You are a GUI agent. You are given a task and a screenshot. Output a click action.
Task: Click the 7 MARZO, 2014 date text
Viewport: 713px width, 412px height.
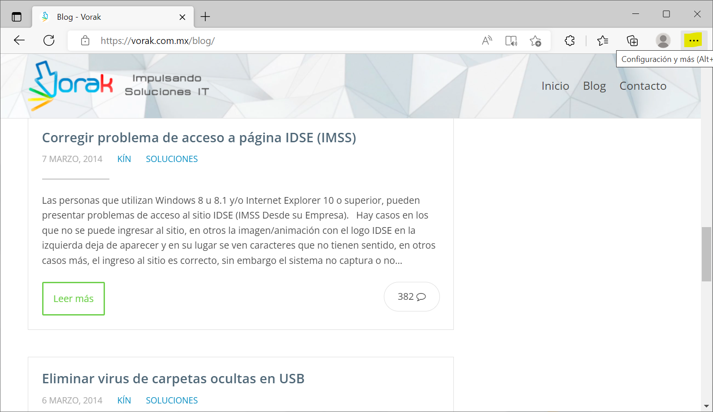coord(72,159)
